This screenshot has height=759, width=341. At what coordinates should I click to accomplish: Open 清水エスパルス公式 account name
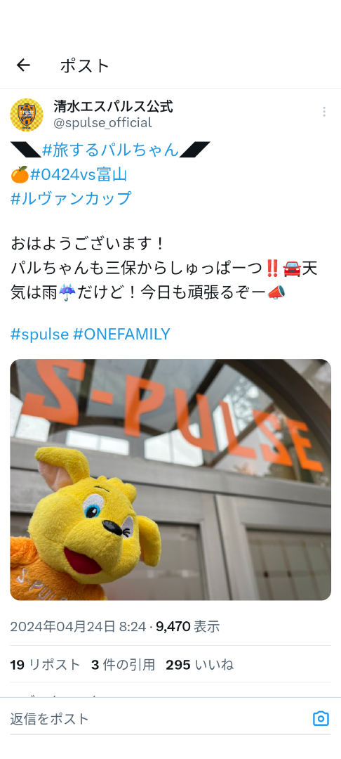tap(113, 107)
